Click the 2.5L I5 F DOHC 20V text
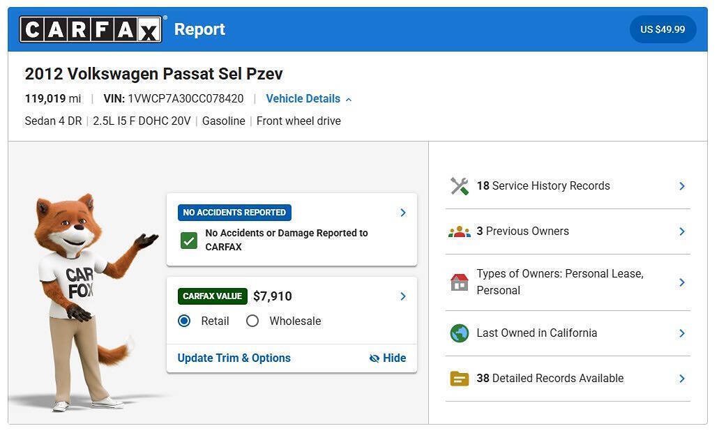Image resolution: width=719 pixels, height=433 pixels. pyautogui.click(x=142, y=121)
